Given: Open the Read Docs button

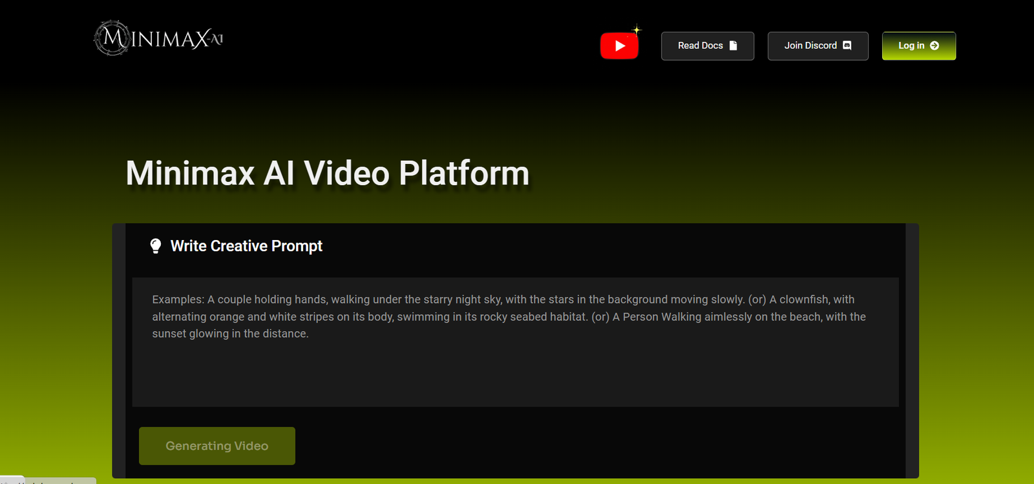Looking at the screenshot, I should pyautogui.click(x=708, y=46).
